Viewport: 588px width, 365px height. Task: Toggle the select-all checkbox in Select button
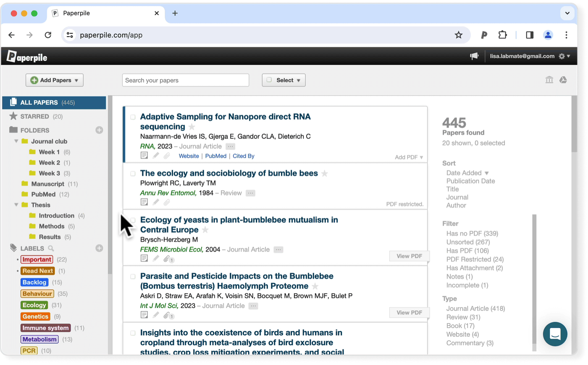(x=269, y=80)
